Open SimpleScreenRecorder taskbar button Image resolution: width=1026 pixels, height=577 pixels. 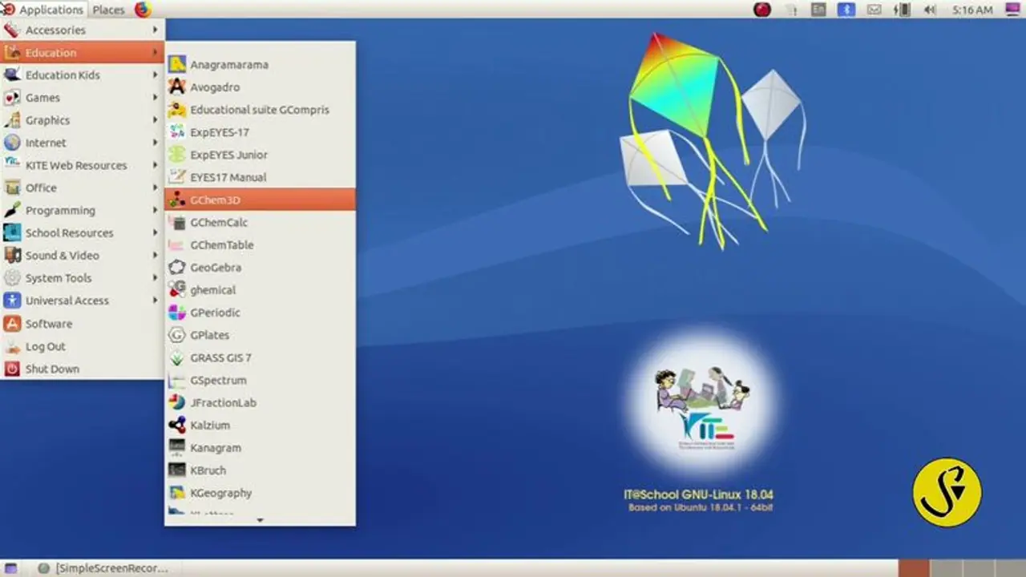coord(103,568)
